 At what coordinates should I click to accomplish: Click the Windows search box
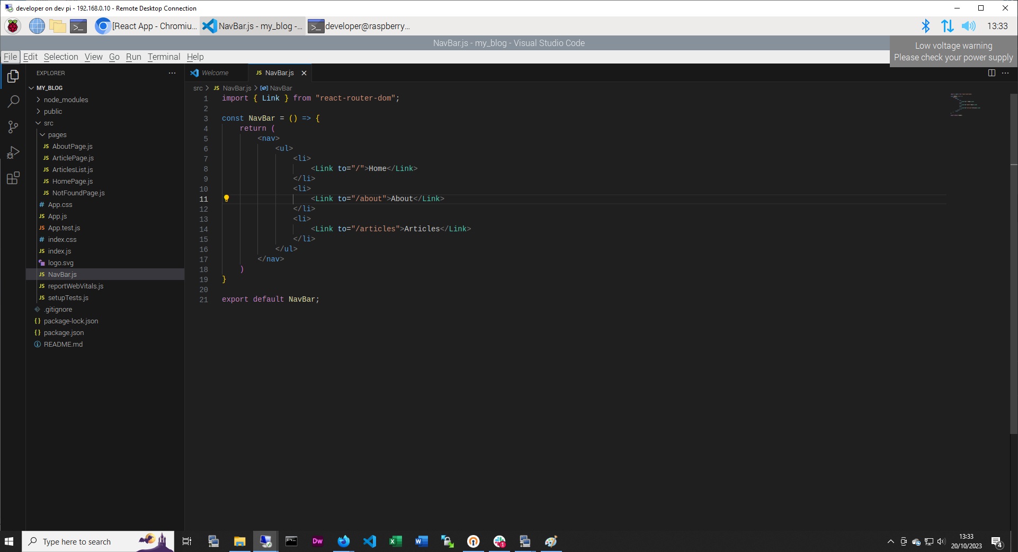coord(98,541)
